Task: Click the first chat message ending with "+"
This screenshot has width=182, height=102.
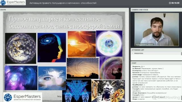Action: tap(138, 67)
